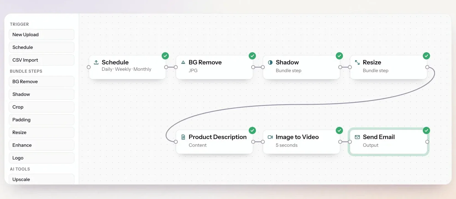Select the highlighted Send Email node

point(389,142)
